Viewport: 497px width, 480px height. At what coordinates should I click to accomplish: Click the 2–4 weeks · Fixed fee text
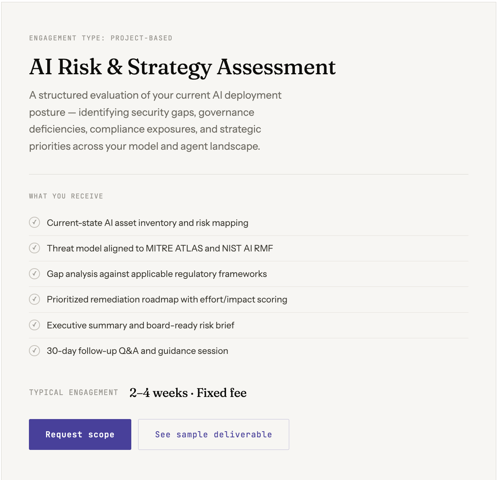click(x=188, y=393)
